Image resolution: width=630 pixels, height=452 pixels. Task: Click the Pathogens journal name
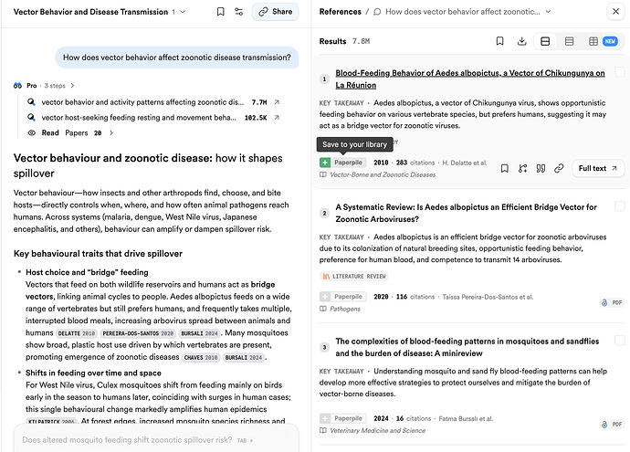point(345,309)
